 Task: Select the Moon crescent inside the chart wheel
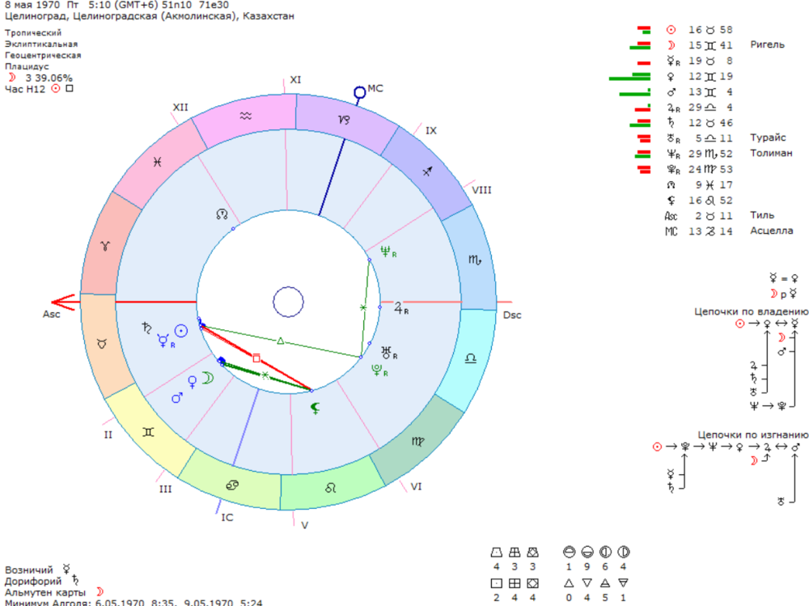207,378
